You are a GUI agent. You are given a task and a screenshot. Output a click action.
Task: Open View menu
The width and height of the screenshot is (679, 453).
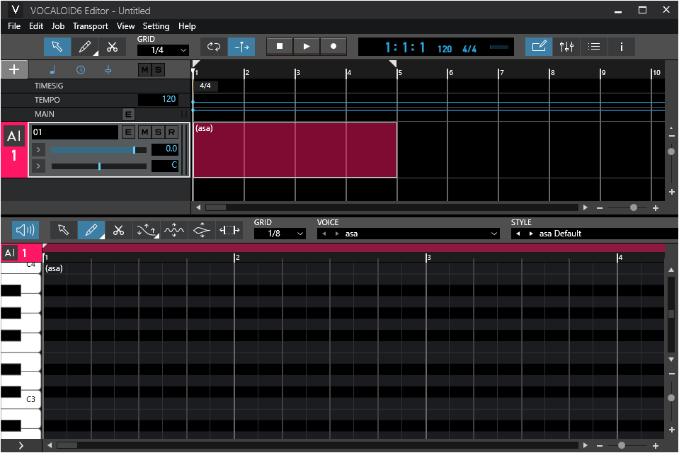click(x=125, y=26)
